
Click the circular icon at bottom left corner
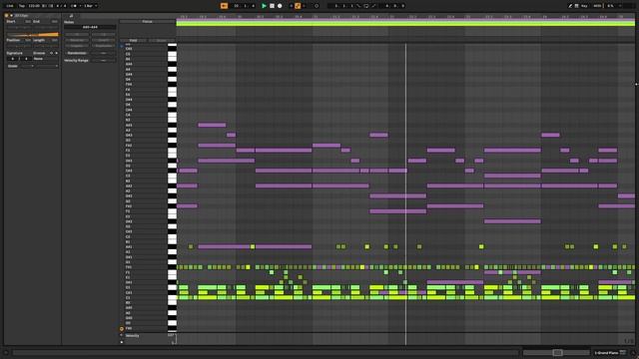pos(6,352)
